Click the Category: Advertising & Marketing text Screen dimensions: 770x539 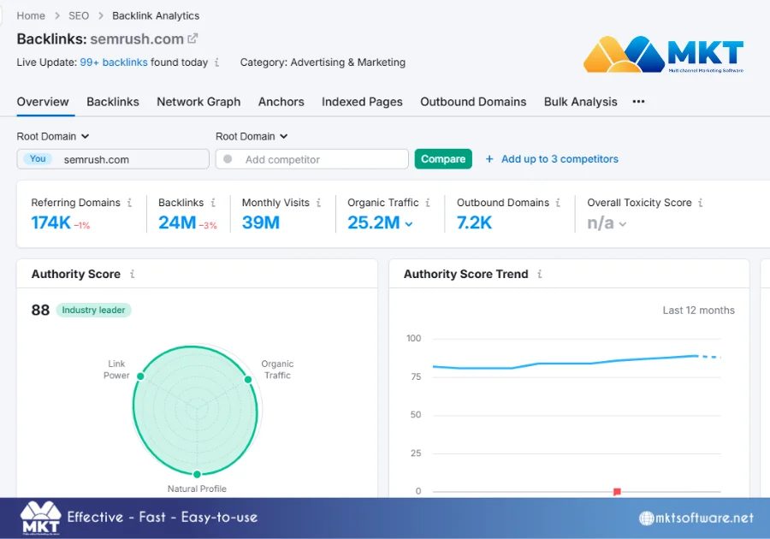tap(323, 62)
